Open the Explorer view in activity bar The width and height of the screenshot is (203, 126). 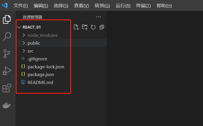point(7,19)
